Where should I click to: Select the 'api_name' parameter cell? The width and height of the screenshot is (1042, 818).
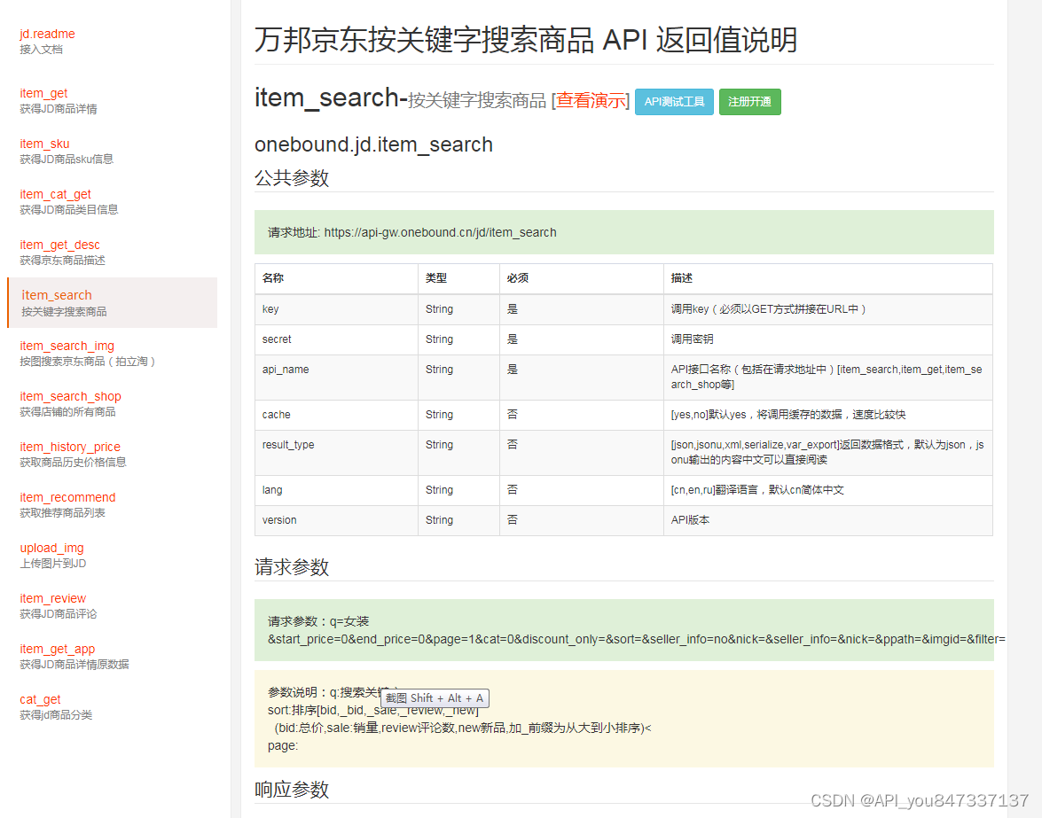point(336,378)
